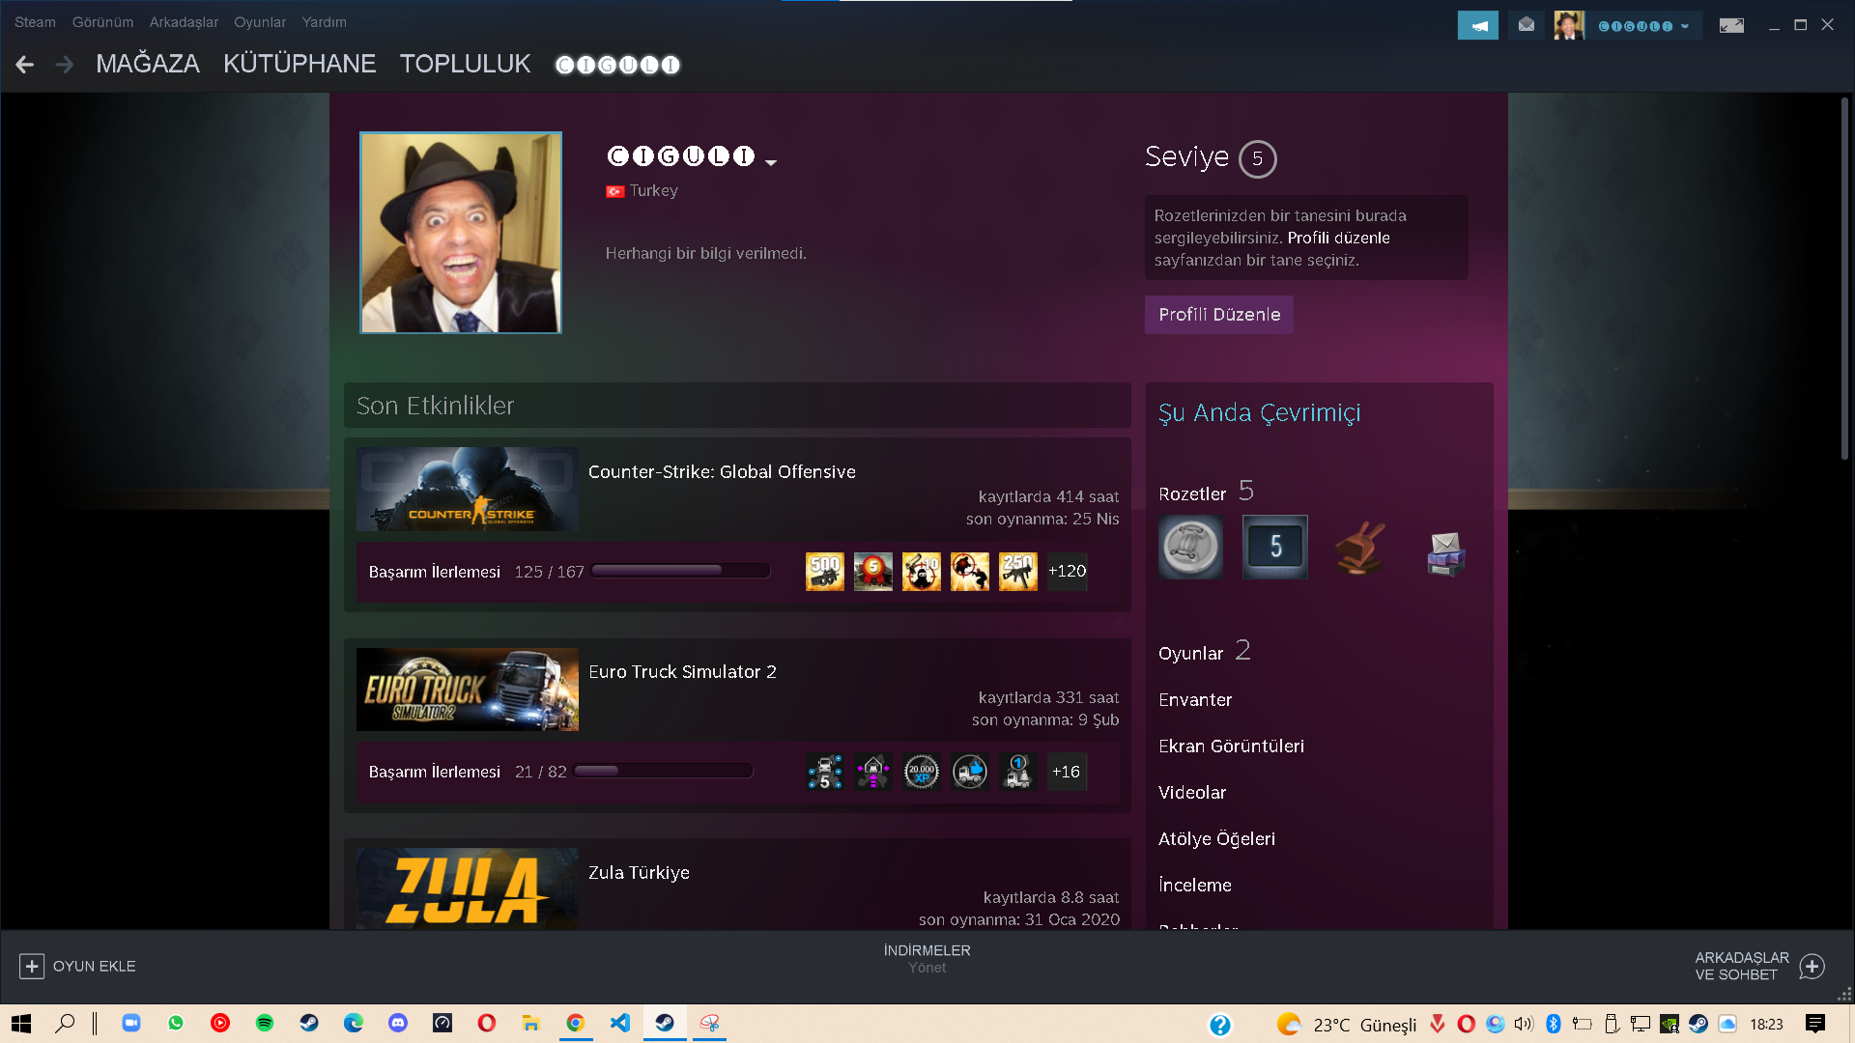Open Zula Türkiye game title
The image size is (1855, 1043).
point(639,872)
